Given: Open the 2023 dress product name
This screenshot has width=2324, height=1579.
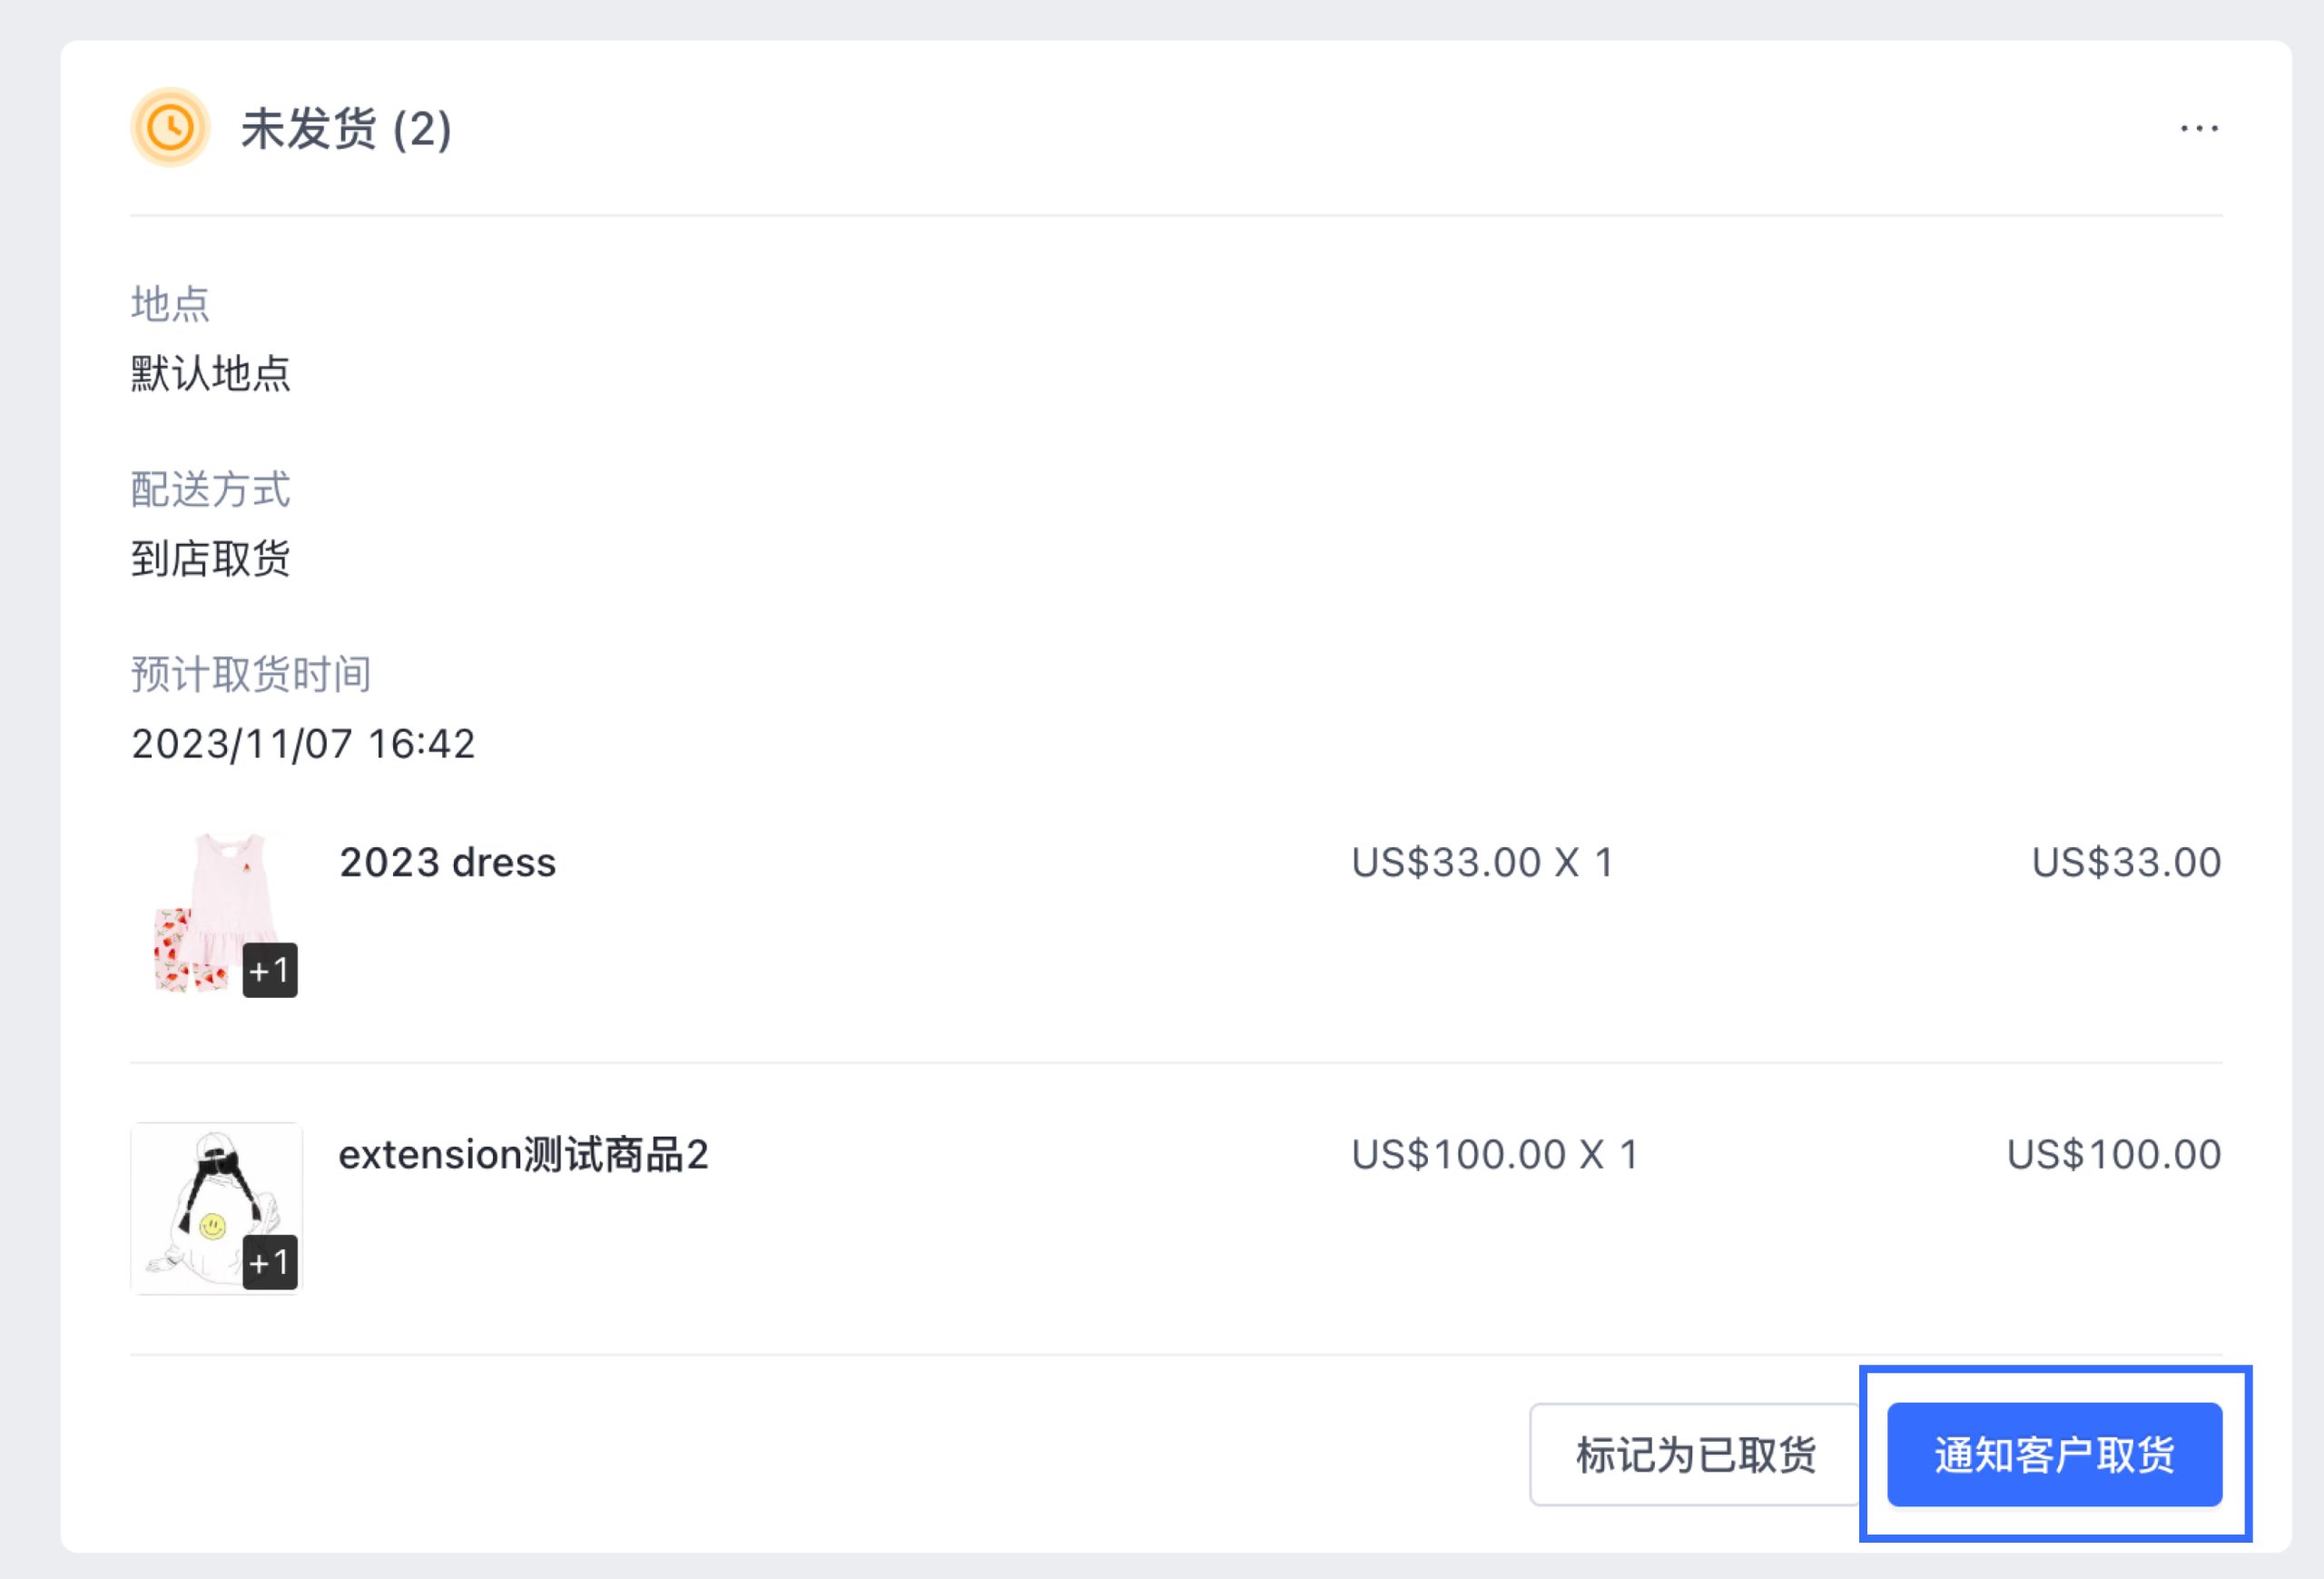Looking at the screenshot, I should point(447,862).
